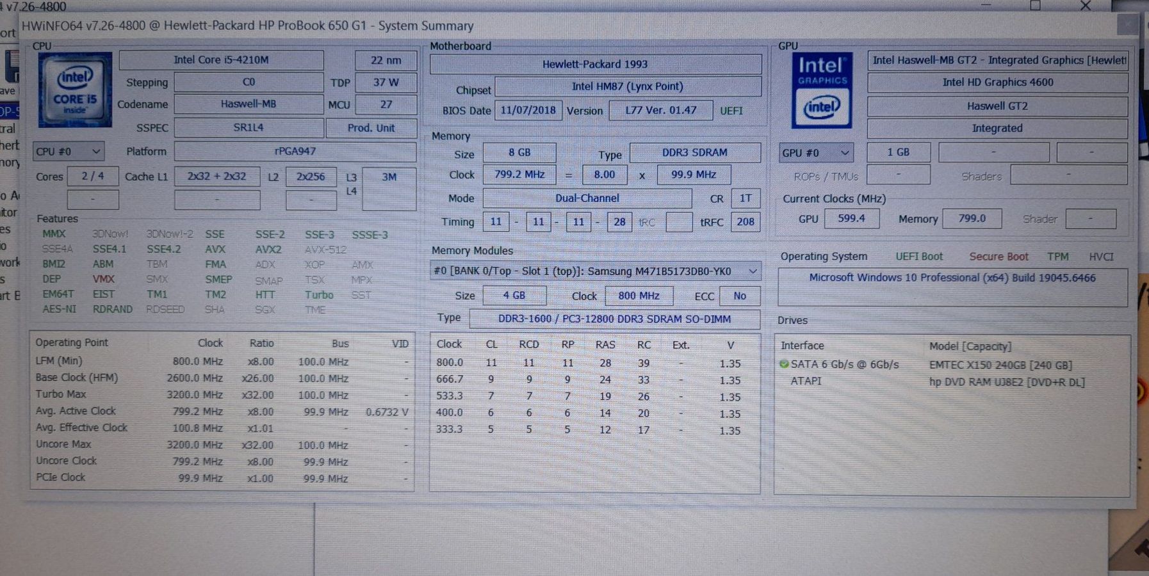Click the Dual-Channel memory mode field
This screenshot has width=1149, height=576.
coord(587,198)
